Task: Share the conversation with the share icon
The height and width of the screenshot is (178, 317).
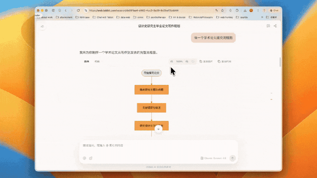Action: point(275,26)
